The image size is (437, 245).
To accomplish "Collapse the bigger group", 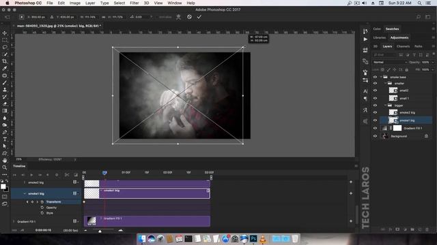I will [x=386, y=105].
